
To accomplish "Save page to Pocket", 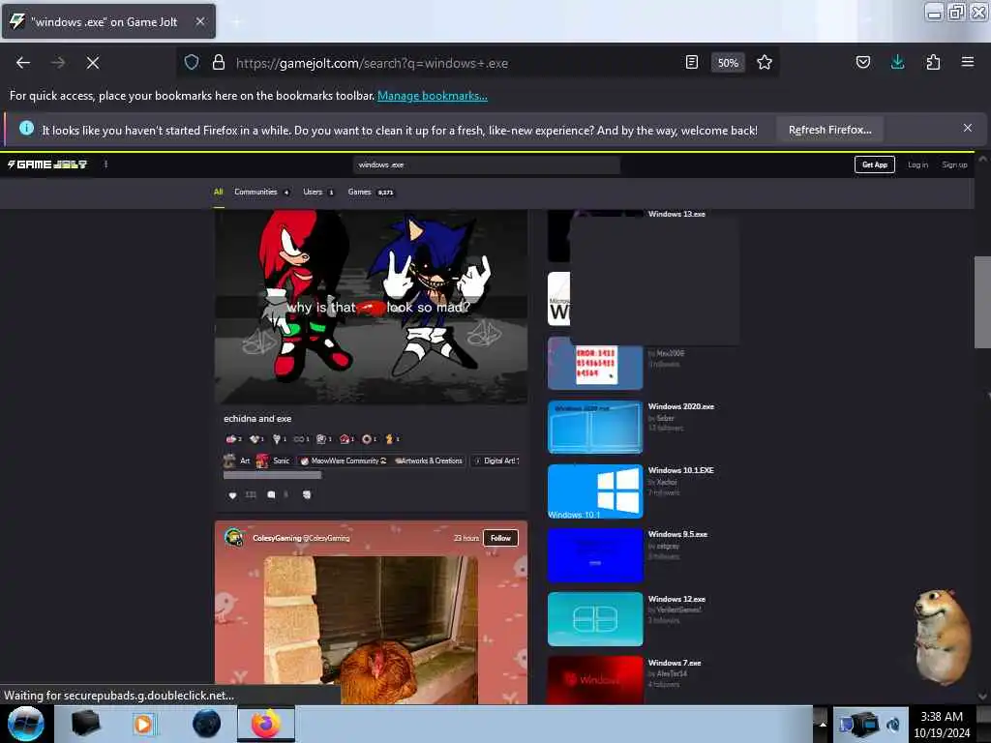I will click(862, 63).
